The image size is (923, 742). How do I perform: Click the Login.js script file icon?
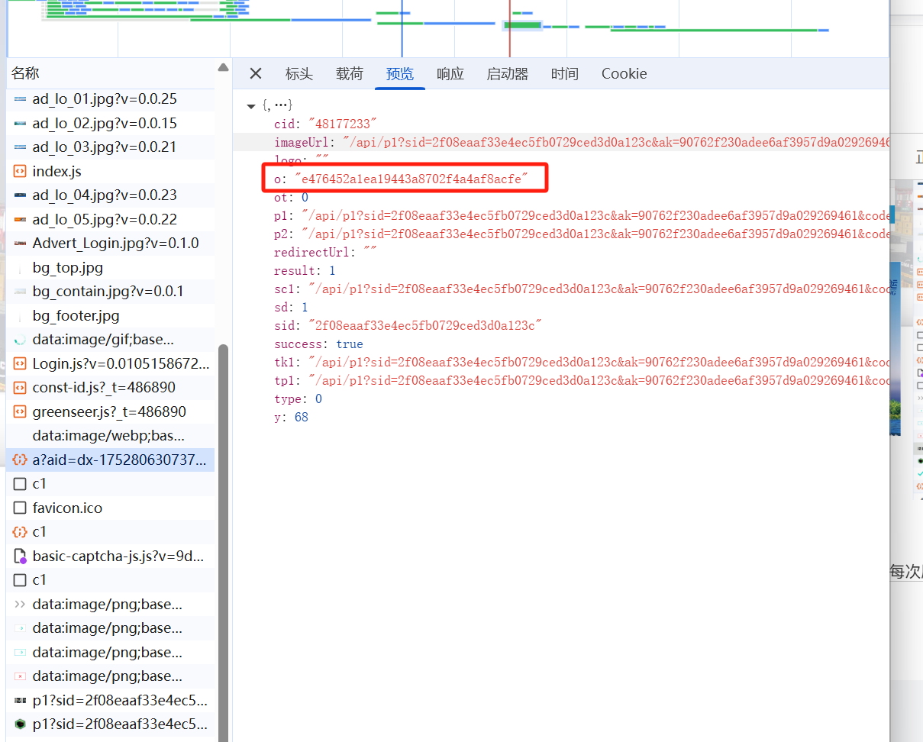(x=20, y=363)
